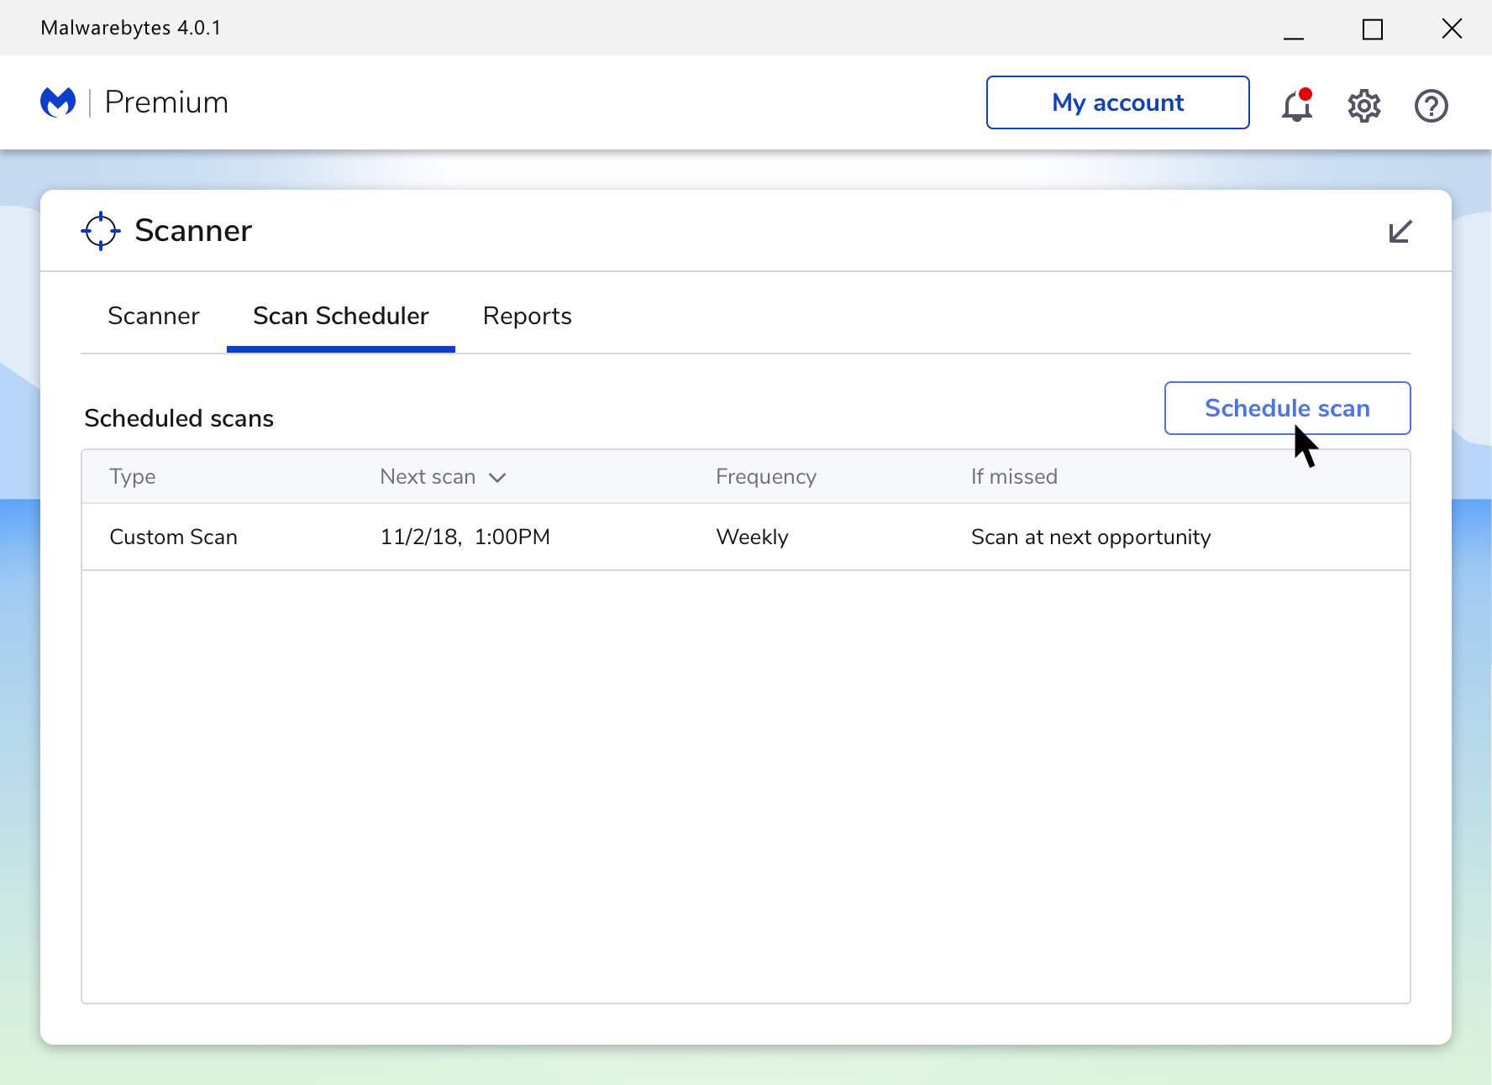Open My account
Screen dimensions: 1492x1085
point(1118,102)
